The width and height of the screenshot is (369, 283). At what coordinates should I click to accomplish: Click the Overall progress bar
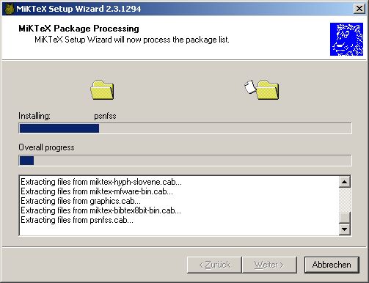185,161
